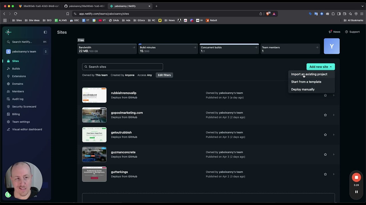Open the Concurrent builds usage card
The height and width of the screenshot is (205, 366).
(x=229, y=49)
